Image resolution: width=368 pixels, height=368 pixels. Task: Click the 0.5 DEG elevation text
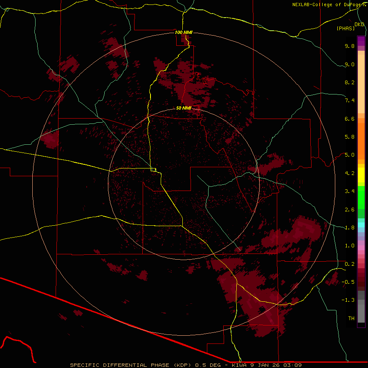208,365
